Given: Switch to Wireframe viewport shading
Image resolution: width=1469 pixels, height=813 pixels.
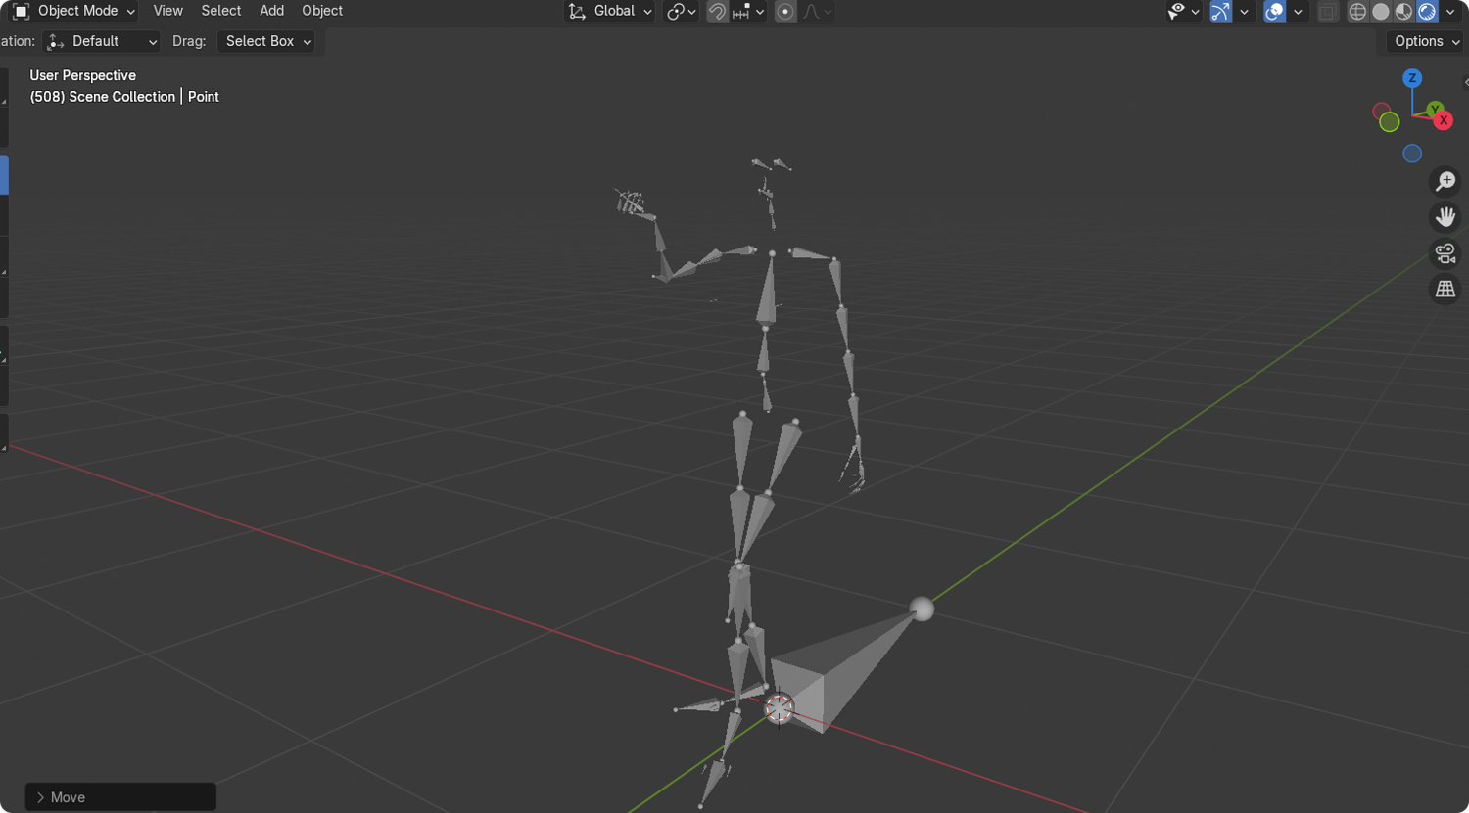Looking at the screenshot, I should click(1357, 12).
